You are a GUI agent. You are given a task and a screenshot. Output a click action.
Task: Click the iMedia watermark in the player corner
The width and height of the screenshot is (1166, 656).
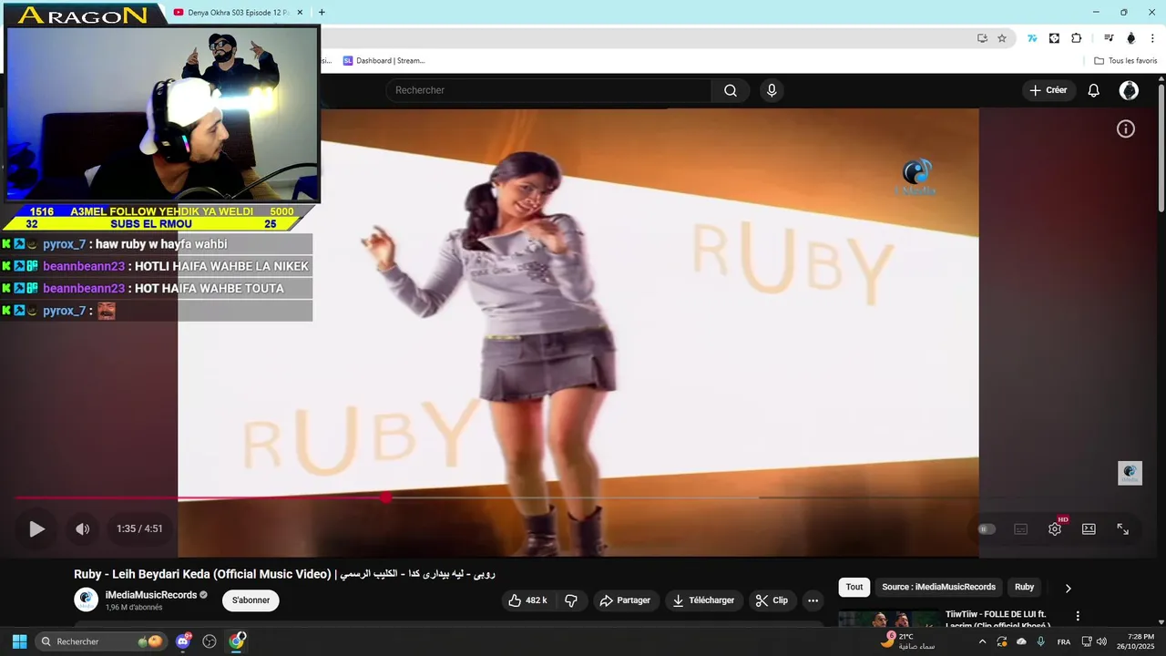click(x=1130, y=473)
